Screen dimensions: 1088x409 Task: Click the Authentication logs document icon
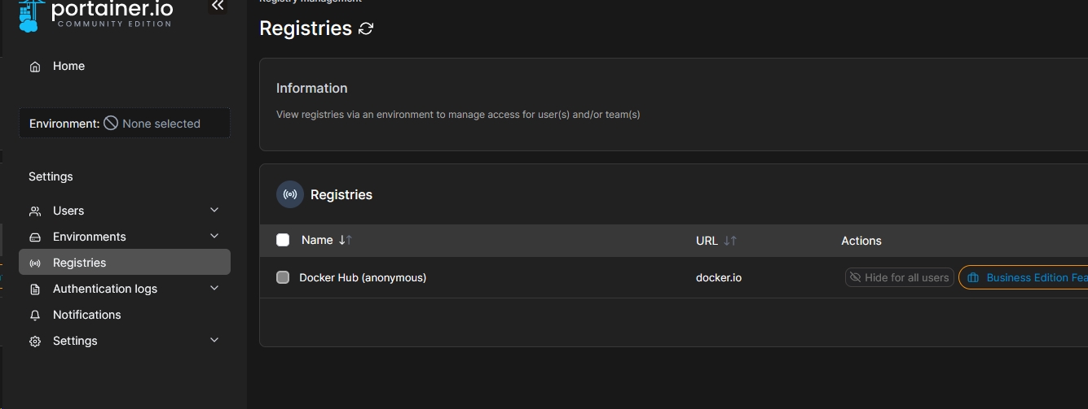click(x=35, y=289)
